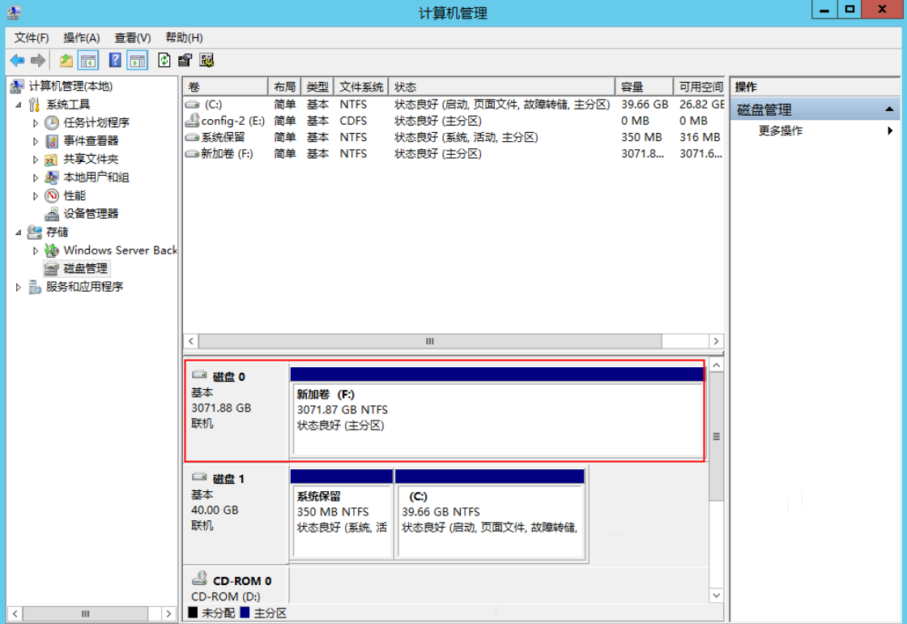Click the Storage node icon
907x624 pixels.
(34, 232)
